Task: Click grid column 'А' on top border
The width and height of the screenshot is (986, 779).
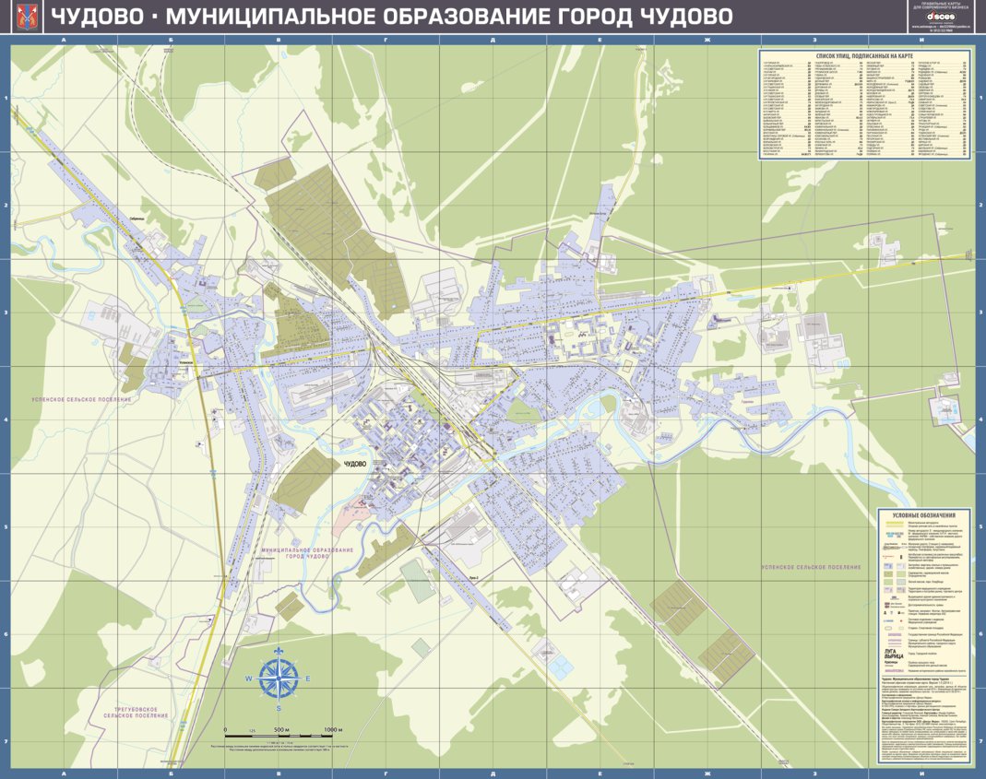Action: tap(64, 41)
